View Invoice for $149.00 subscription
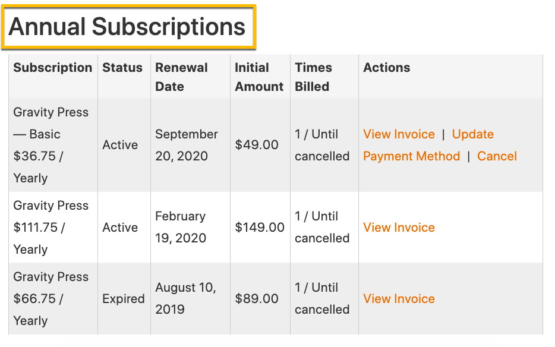The height and width of the screenshot is (347, 555). [x=399, y=228]
